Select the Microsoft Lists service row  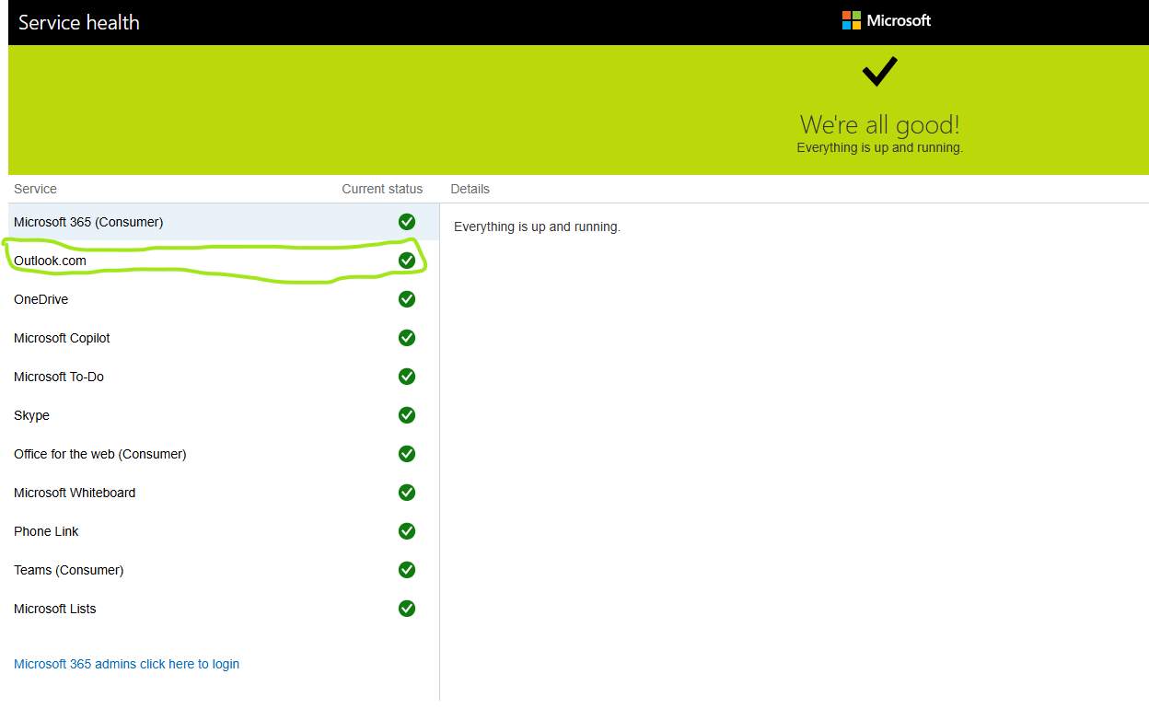coord(224,609)
